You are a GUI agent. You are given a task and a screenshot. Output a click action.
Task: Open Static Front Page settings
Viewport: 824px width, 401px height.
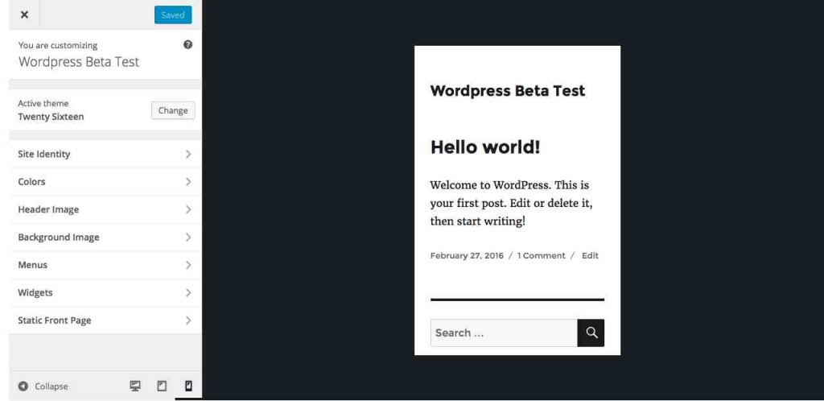(105, 320)
